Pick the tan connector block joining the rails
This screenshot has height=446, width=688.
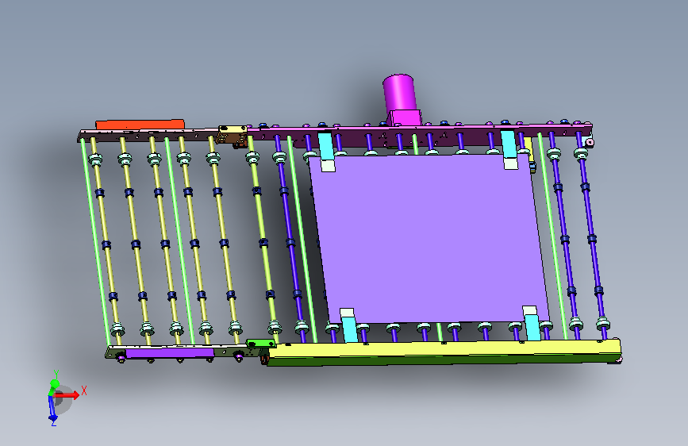(x=233, y=135)
